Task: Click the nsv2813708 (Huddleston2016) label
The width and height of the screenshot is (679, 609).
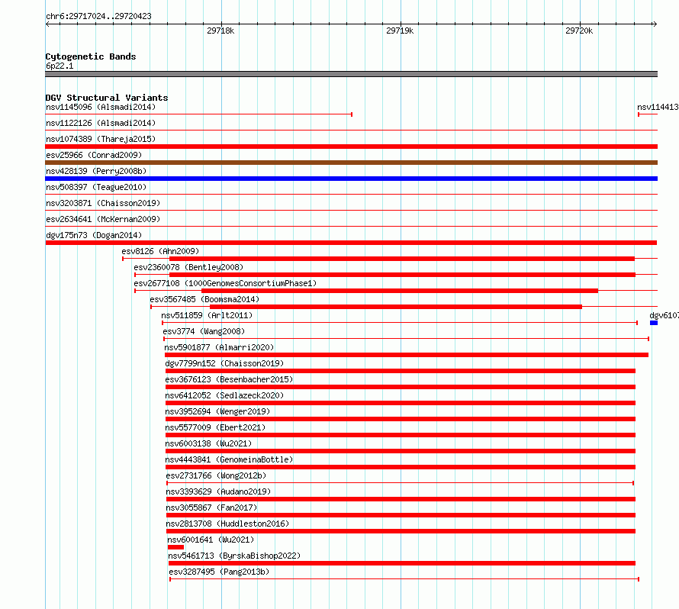Action: (x=227, y=524)
